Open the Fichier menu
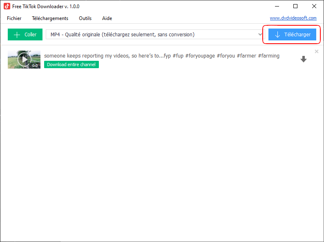 point(14,18)
